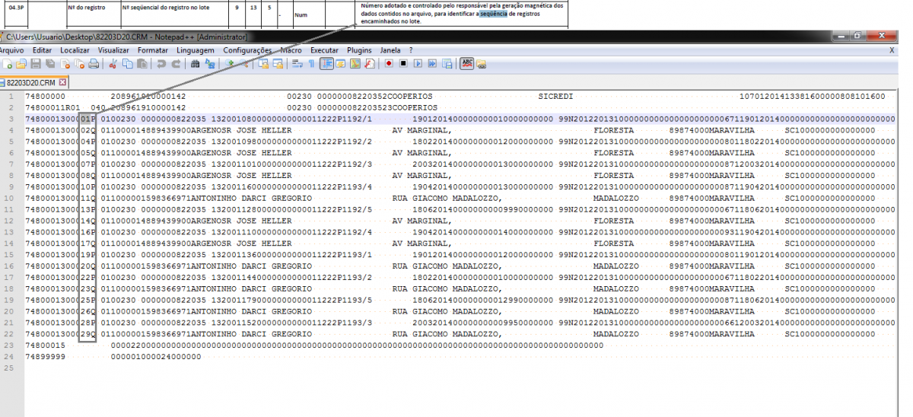Print the document using the printer icon

94,63
